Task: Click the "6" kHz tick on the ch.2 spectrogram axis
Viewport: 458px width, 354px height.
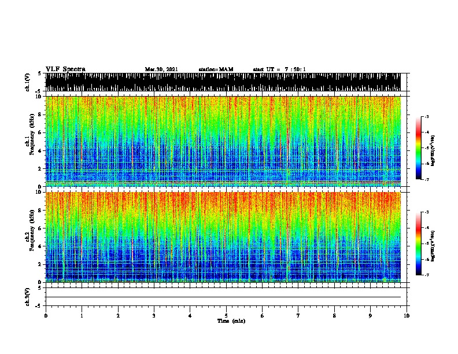Action: [40, 228]
